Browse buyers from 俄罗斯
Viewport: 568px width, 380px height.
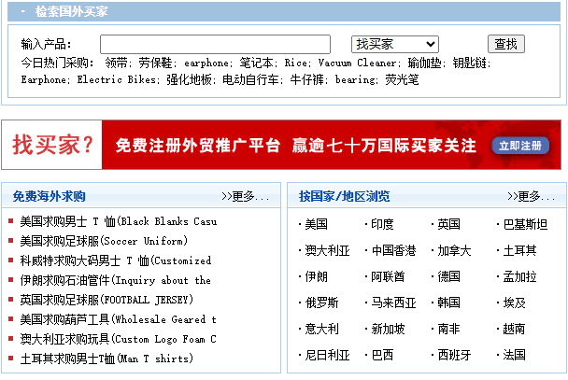click(x=322, y=303)
